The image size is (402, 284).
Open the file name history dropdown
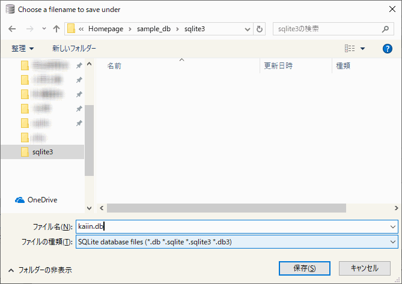point(393,226)
